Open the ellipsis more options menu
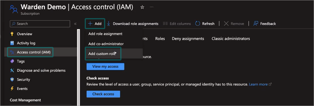Screen dimensions: 314x106 point(152,7)
